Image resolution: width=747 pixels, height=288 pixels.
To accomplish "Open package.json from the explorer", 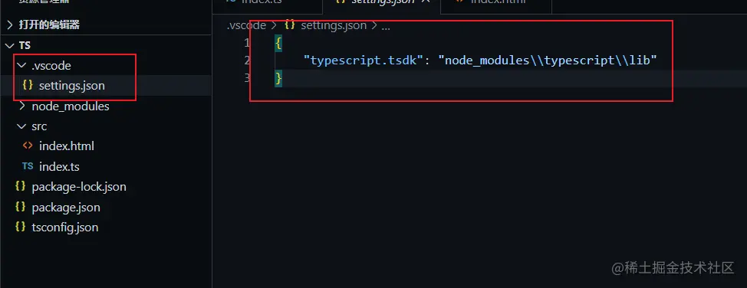I will tap(66, 208).
